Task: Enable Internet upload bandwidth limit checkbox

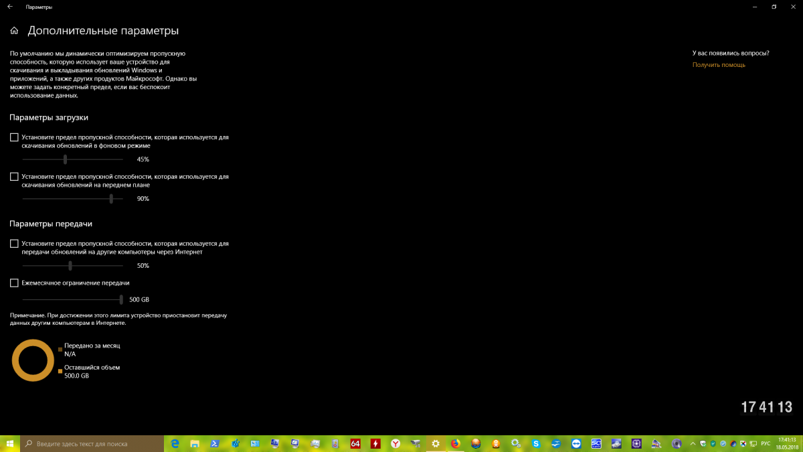Action: [14, 244]
